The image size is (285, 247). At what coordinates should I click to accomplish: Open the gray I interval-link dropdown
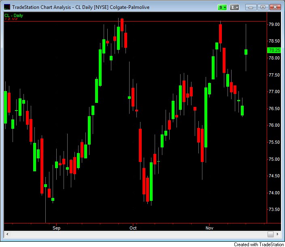(x=234, y=7)
